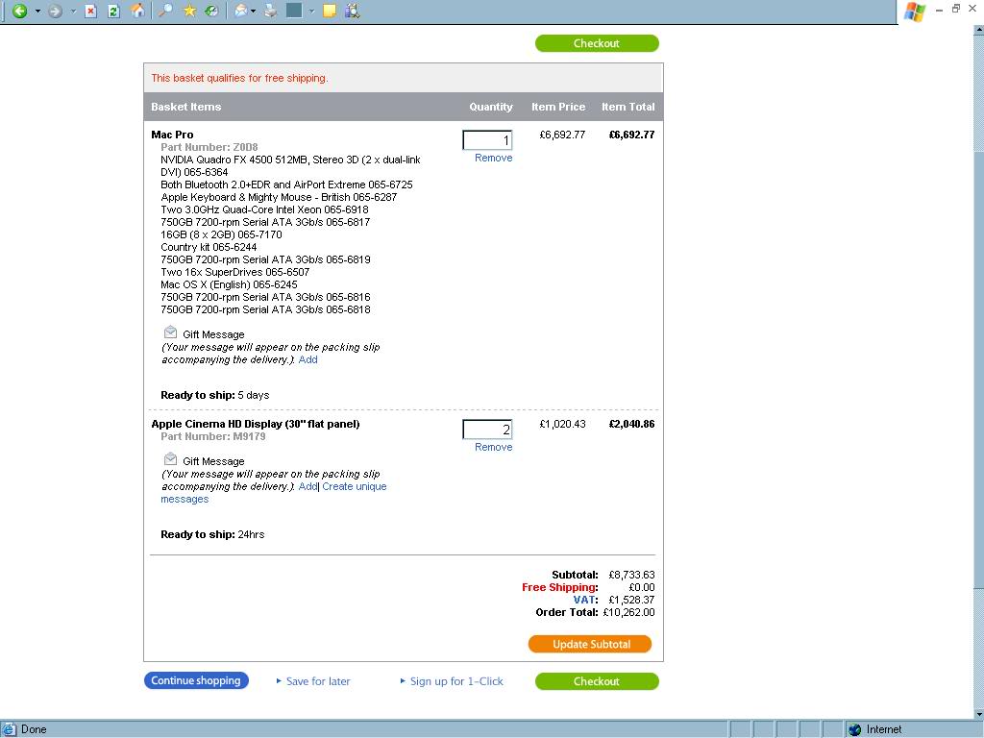984x738 pixels.
Task: Expand the Mail icon dropdown arrow
Action: [253, 12]
